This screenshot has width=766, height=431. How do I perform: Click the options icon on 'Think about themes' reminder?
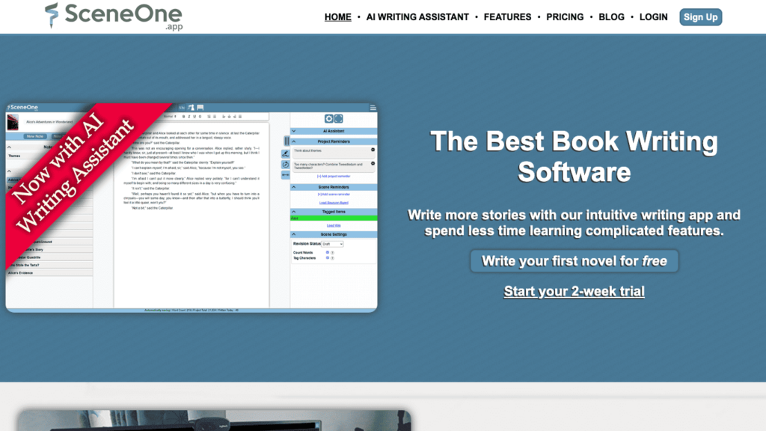point(373,150)
